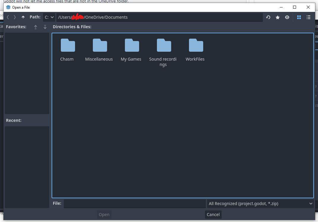Enable list view display
Screen dimensions: 318x222
coord(309,17)
